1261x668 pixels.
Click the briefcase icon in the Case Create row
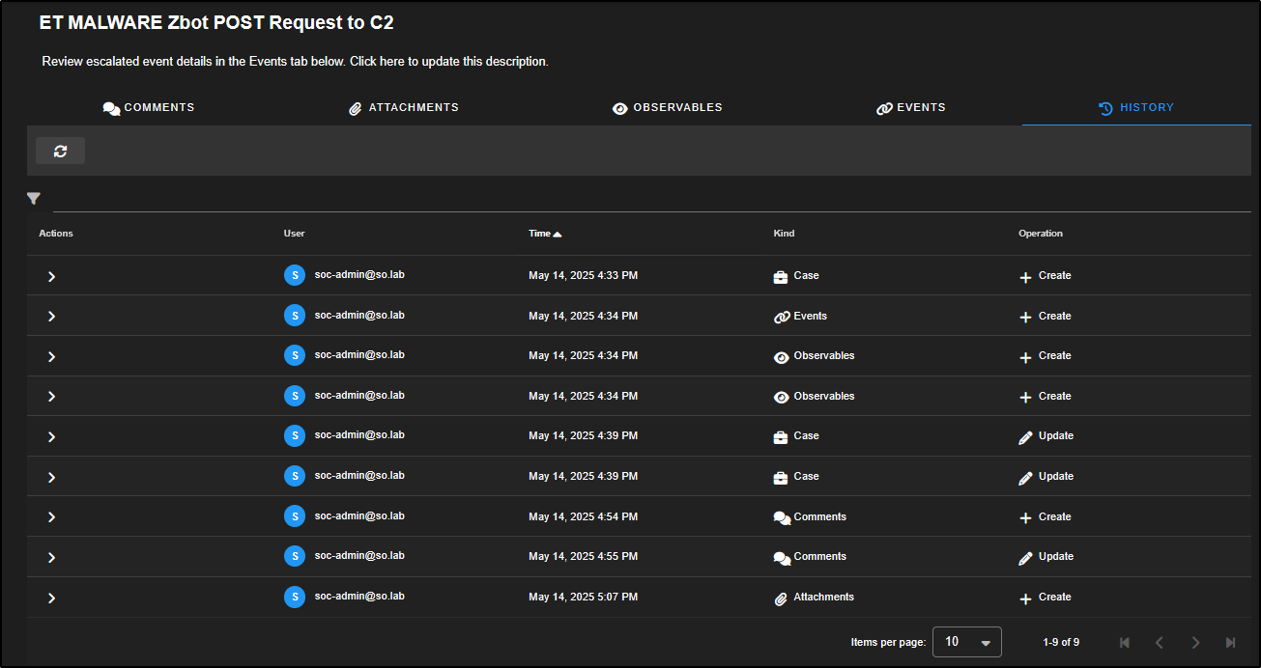click(781, 276)
